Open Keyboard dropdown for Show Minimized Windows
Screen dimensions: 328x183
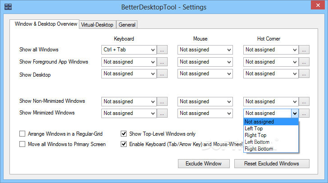(129, 113)
